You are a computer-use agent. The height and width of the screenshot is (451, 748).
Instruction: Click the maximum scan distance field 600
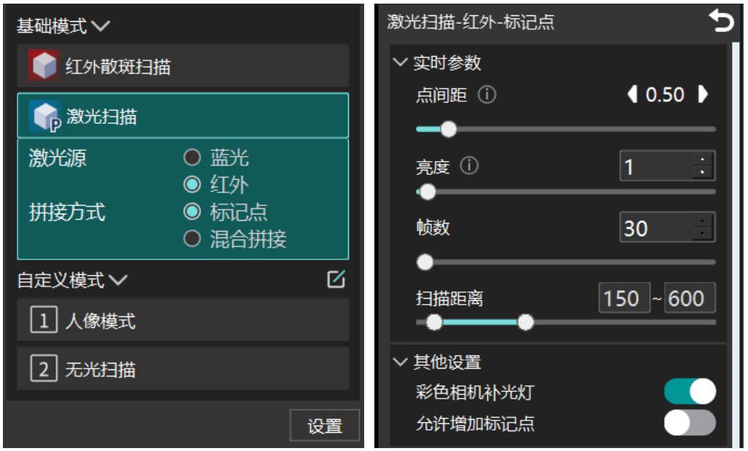point(689,298)
